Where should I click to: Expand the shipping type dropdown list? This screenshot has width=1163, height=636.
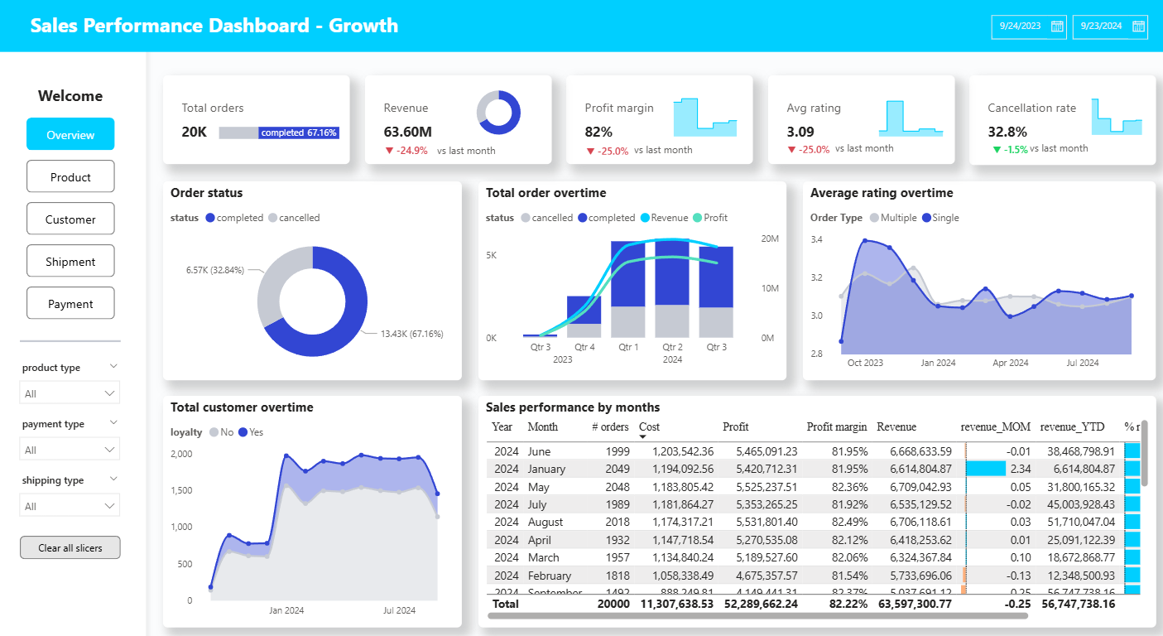(70, 506)
